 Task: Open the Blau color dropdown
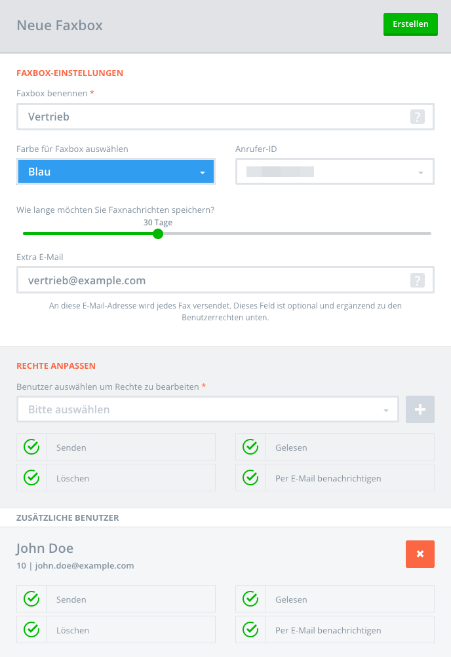click(x=115, y=172)
